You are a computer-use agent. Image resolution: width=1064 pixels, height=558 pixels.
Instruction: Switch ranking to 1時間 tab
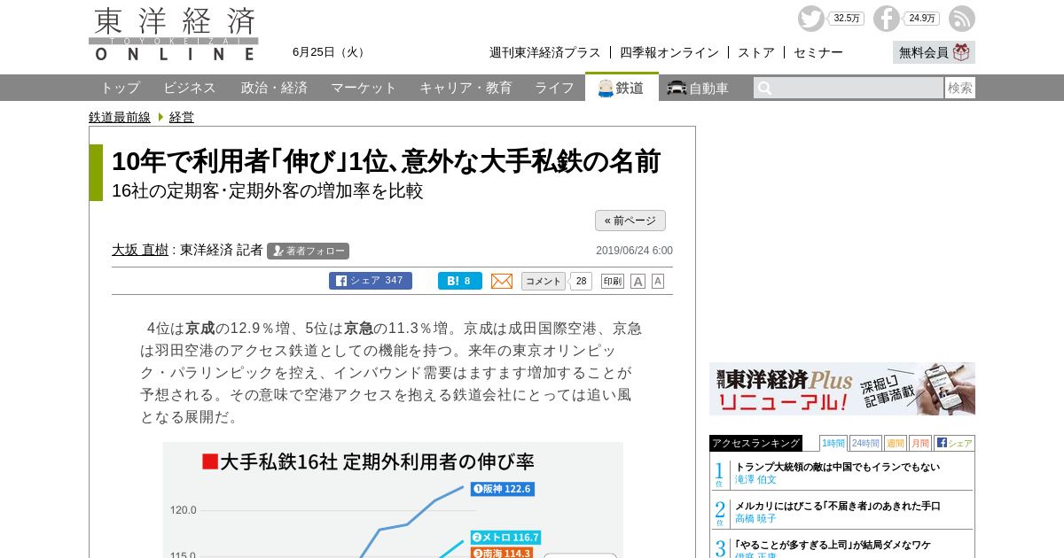click(x=833, y=443)
